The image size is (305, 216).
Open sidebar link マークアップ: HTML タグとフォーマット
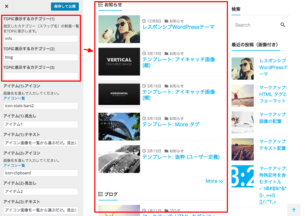pos(273,94)
